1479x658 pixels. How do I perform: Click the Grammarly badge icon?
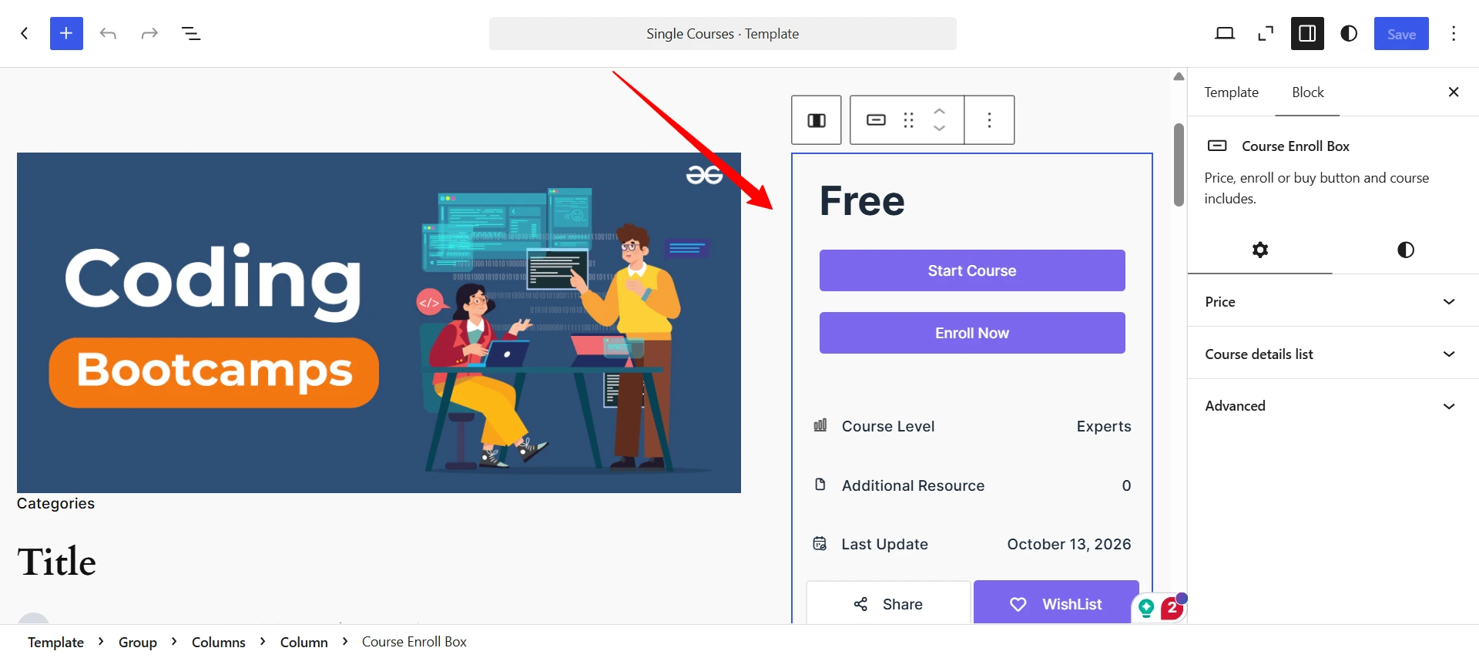click(x=1146, y=608)
